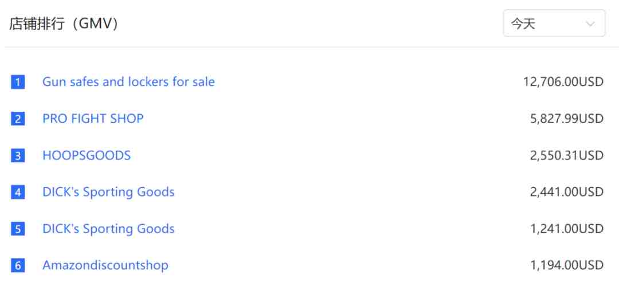
Task: Open fifth-ranked DICK's Sporting Goods link
Action: click(x=108, y=229)
